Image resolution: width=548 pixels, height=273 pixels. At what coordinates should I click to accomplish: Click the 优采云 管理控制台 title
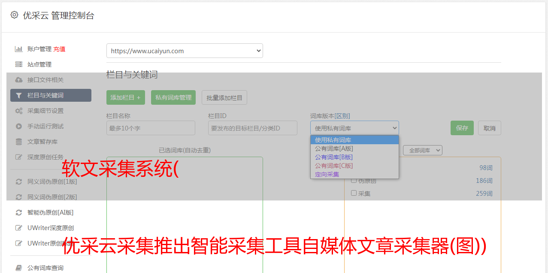58,15
